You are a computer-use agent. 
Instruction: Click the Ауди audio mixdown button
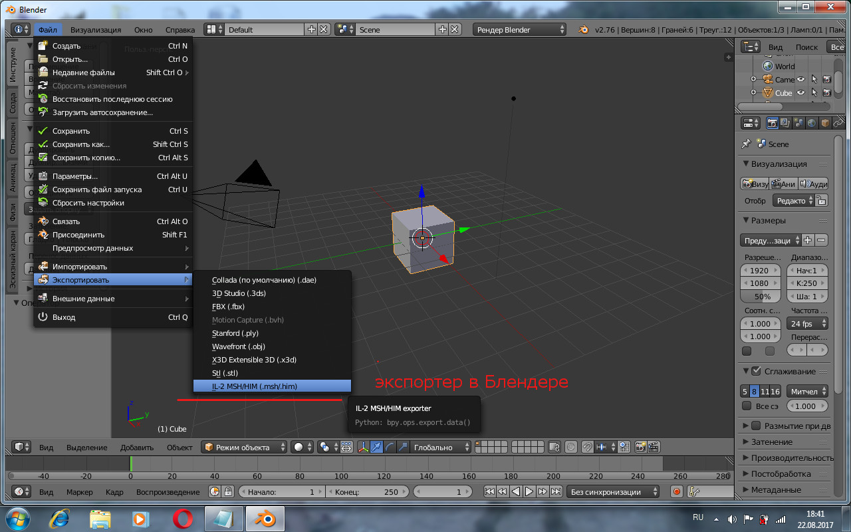pos(813,184)
